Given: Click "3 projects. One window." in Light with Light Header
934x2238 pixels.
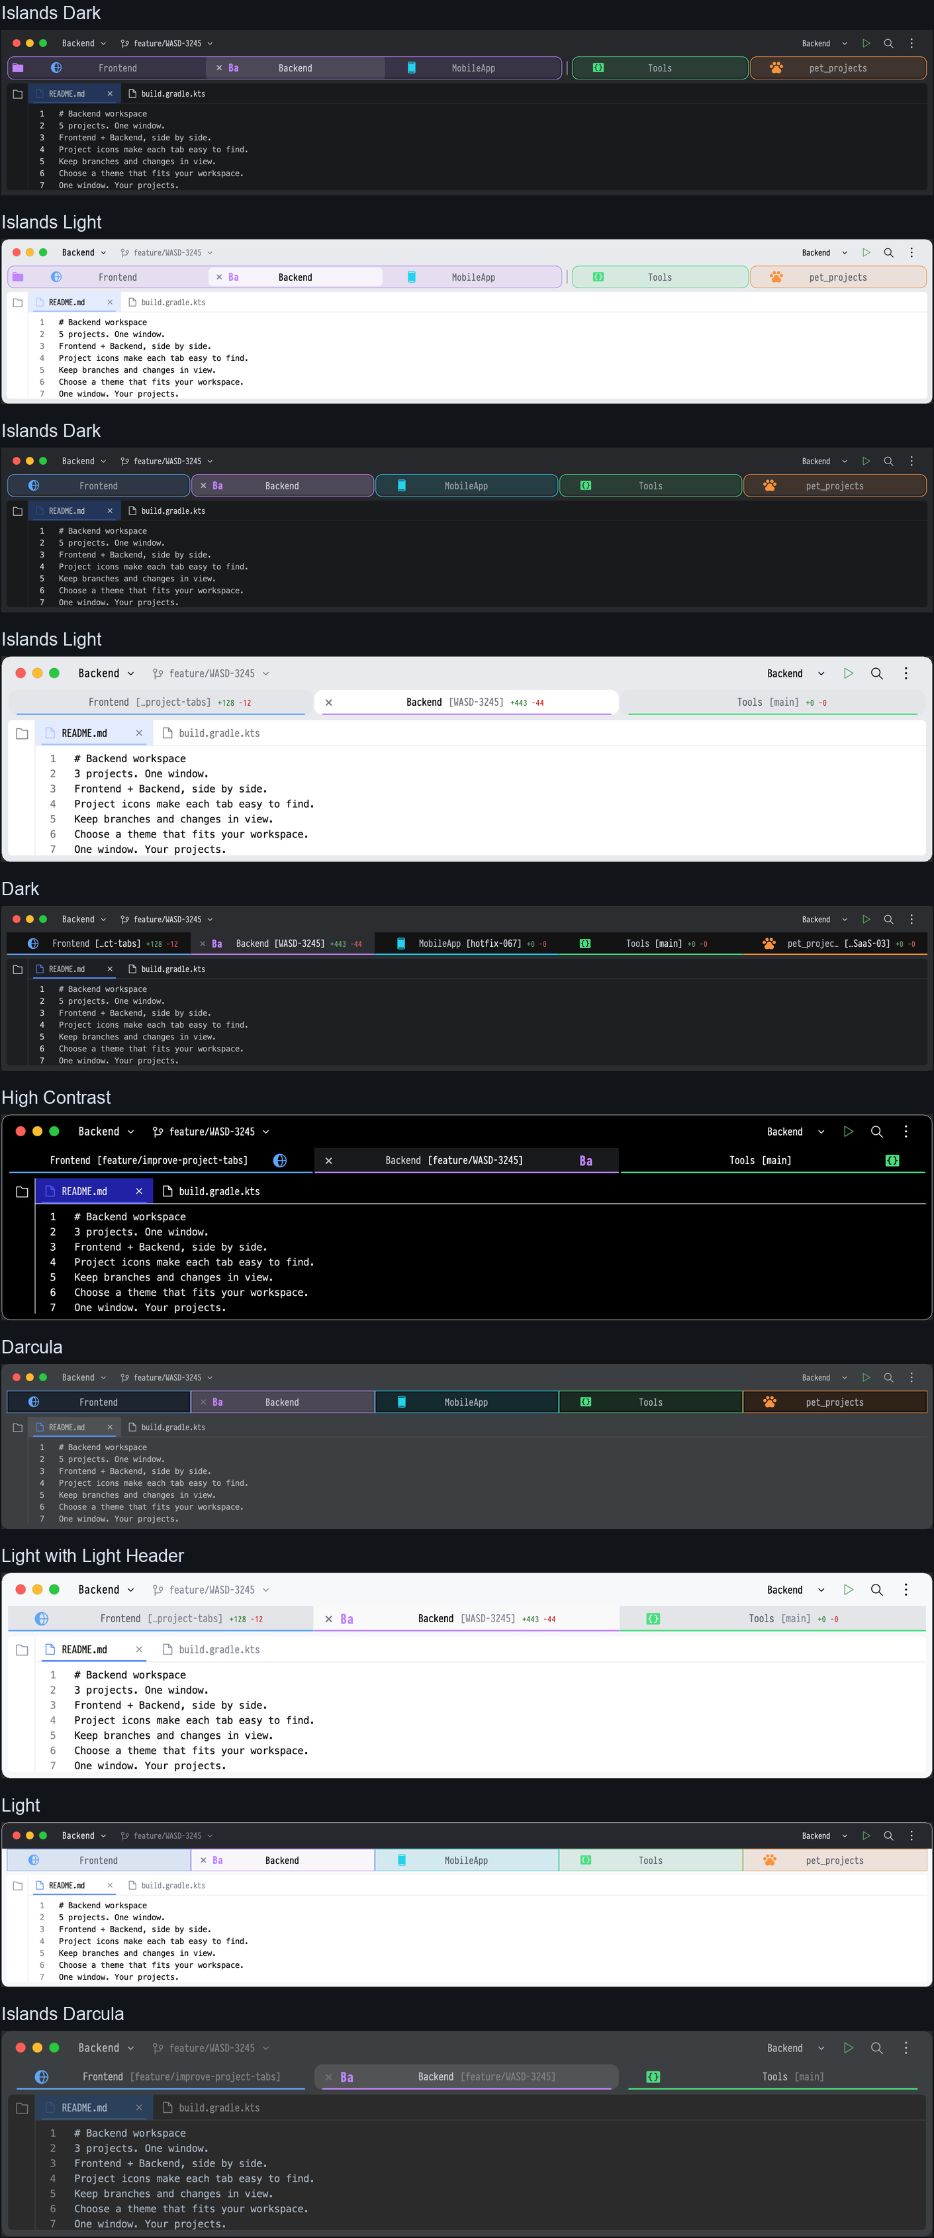Looking at the screenshot, I should 141,1690.
